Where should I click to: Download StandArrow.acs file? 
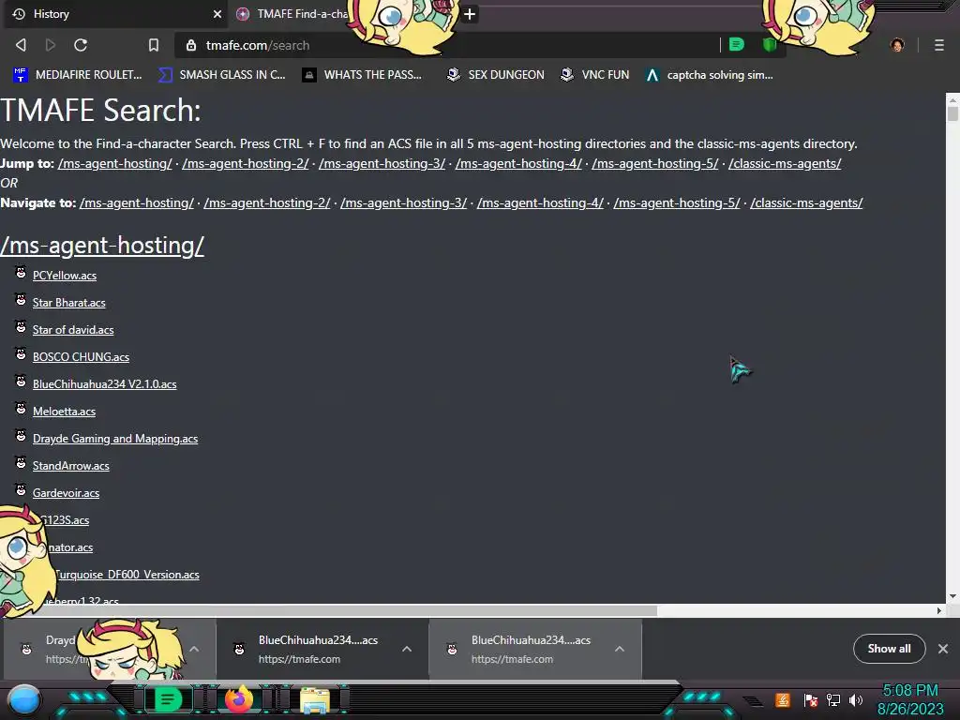pyautogui.click(x=71, y=466)
